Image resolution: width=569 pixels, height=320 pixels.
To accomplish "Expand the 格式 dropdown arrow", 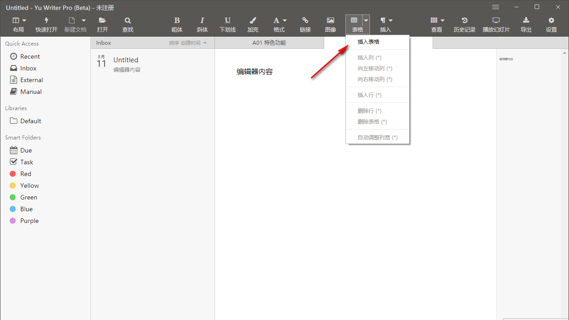I will coord(284,20).
